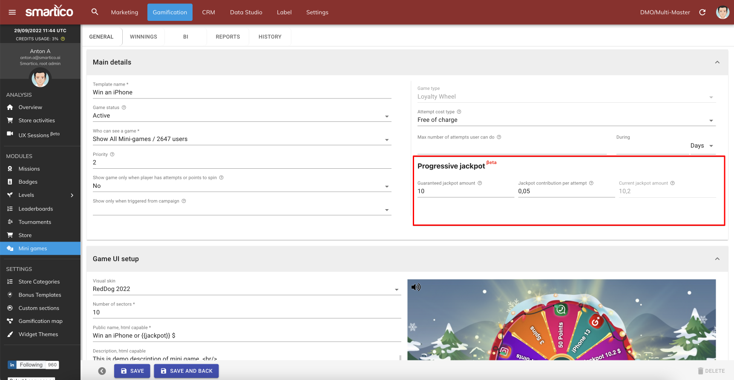
Task: Mute the wheel preview sound icon
Action: coord(416,287)
